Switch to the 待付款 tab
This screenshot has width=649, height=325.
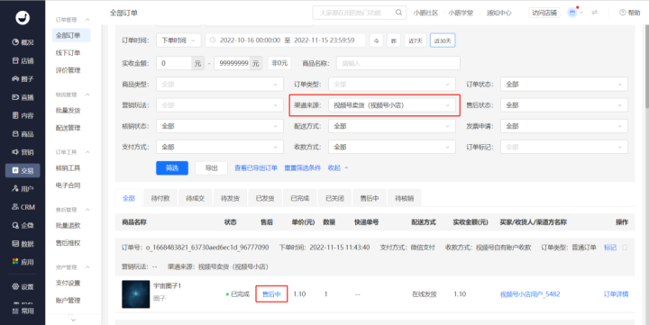point(160,198)
